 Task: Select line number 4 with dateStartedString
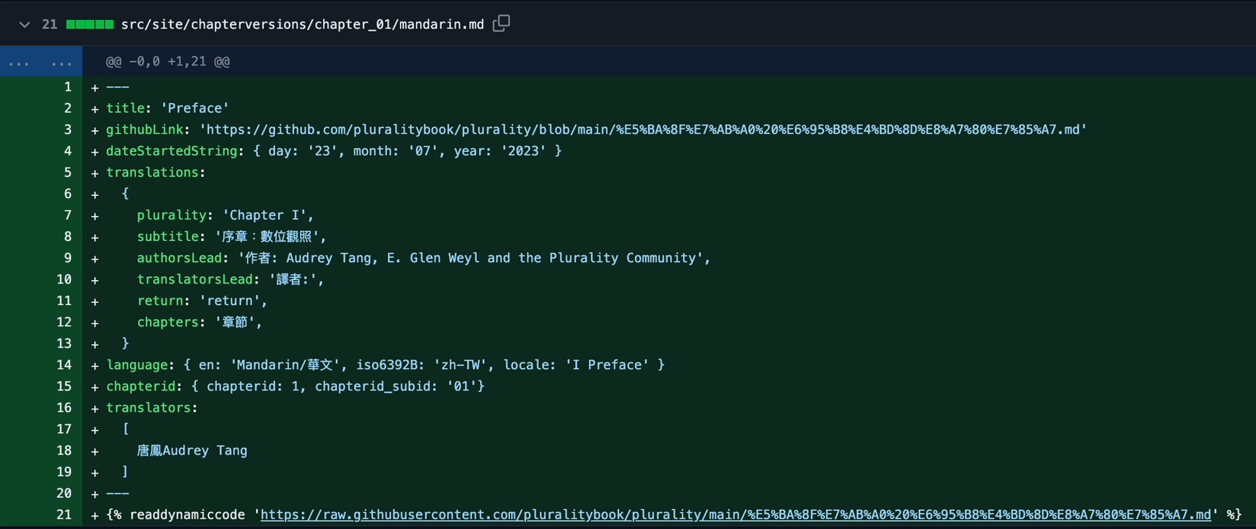pos(68,151)
